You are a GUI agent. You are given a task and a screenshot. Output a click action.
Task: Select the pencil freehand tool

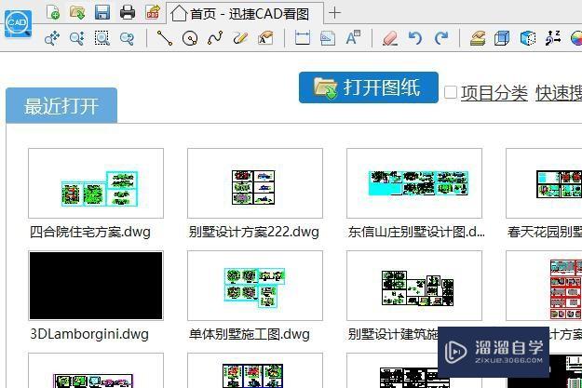(x=240, y=38)
